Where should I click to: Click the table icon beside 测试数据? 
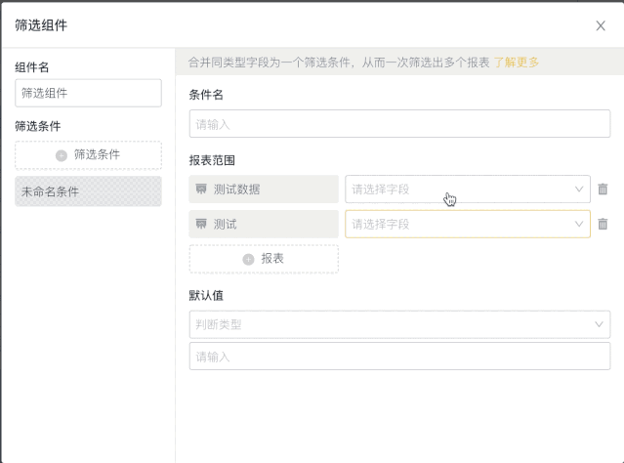pyautogui.click(x=201, y=189)
